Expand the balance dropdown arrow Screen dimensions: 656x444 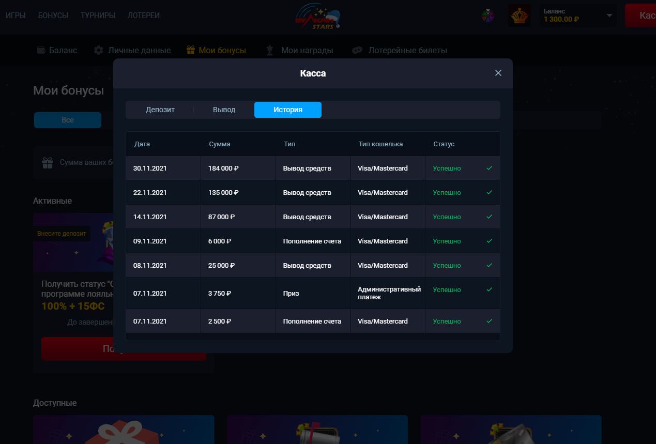(609, 16)
